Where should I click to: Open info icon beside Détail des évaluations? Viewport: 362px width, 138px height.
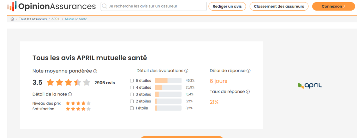click(187, 71)
